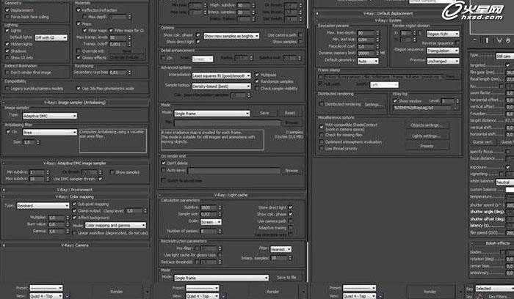
Task: Click the Max. tree depth field
Action: pyautogui.click(x=365, y=33)
